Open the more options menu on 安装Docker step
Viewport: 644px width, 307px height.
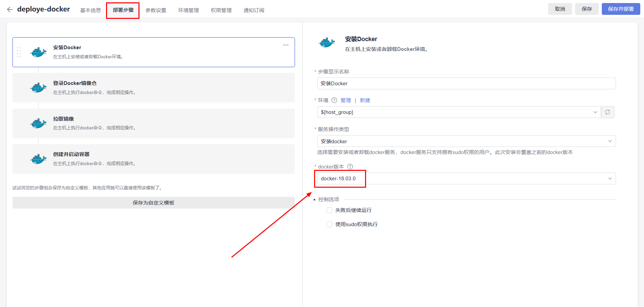[x=286, y=45]
